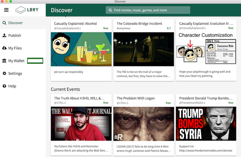Viewport: 241px width, 157px height.
Task: Click 'YouTubers like H3H3 and Keemstar' description
Action: pos(81,149)
